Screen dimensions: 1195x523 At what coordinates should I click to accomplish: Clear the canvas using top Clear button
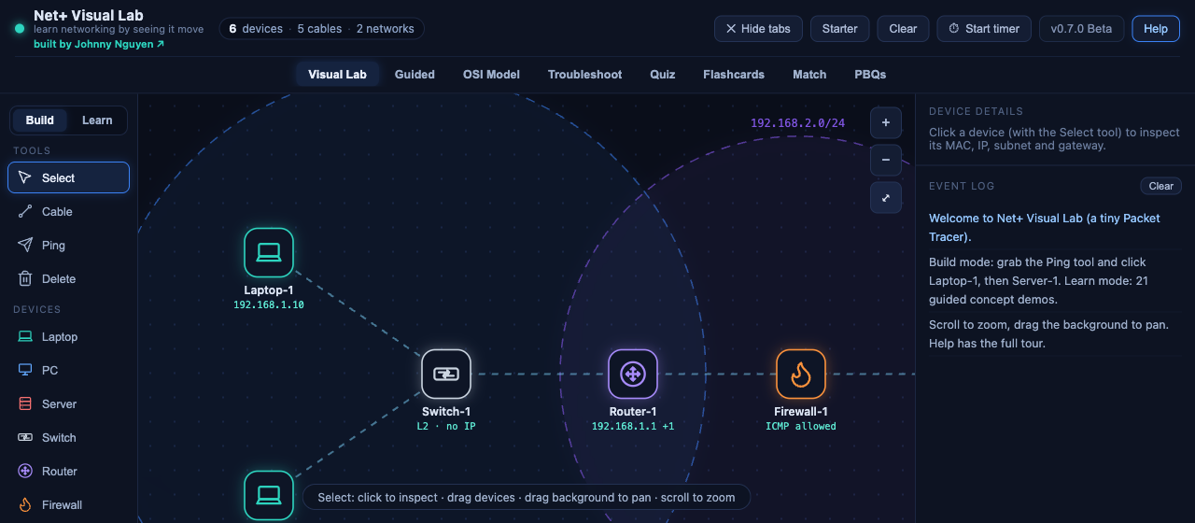(903, 29)
